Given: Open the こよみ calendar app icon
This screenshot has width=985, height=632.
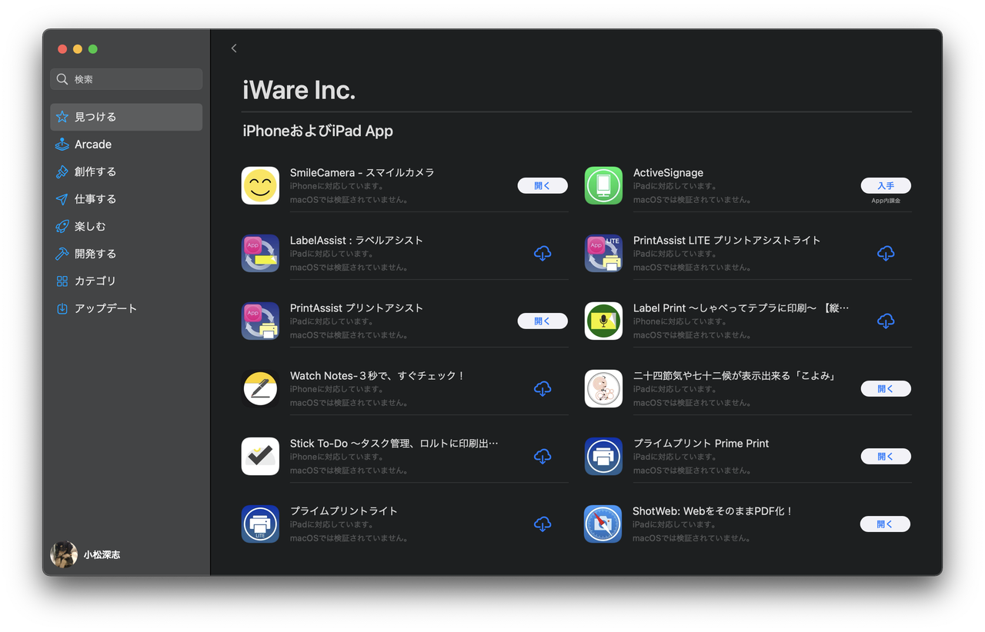Looking at the screenshot, I should tap(603, 388).
